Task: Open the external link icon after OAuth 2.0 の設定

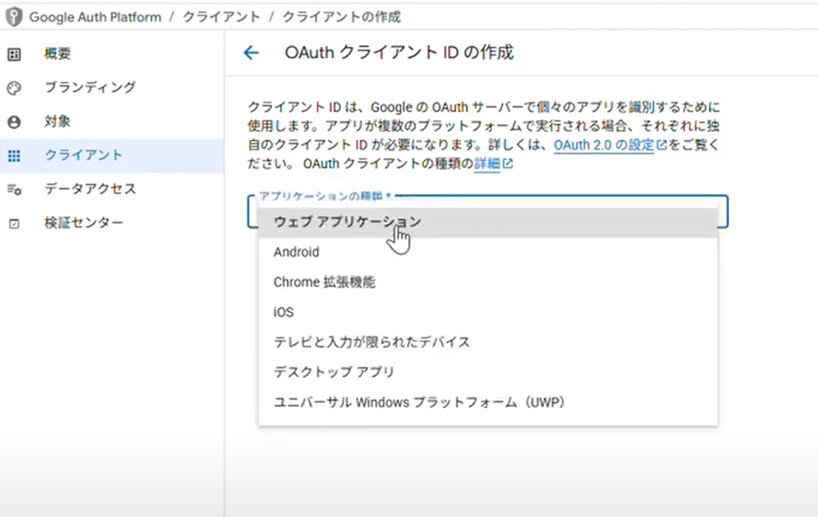Action: pyautogui.click(x=662, y=145)
